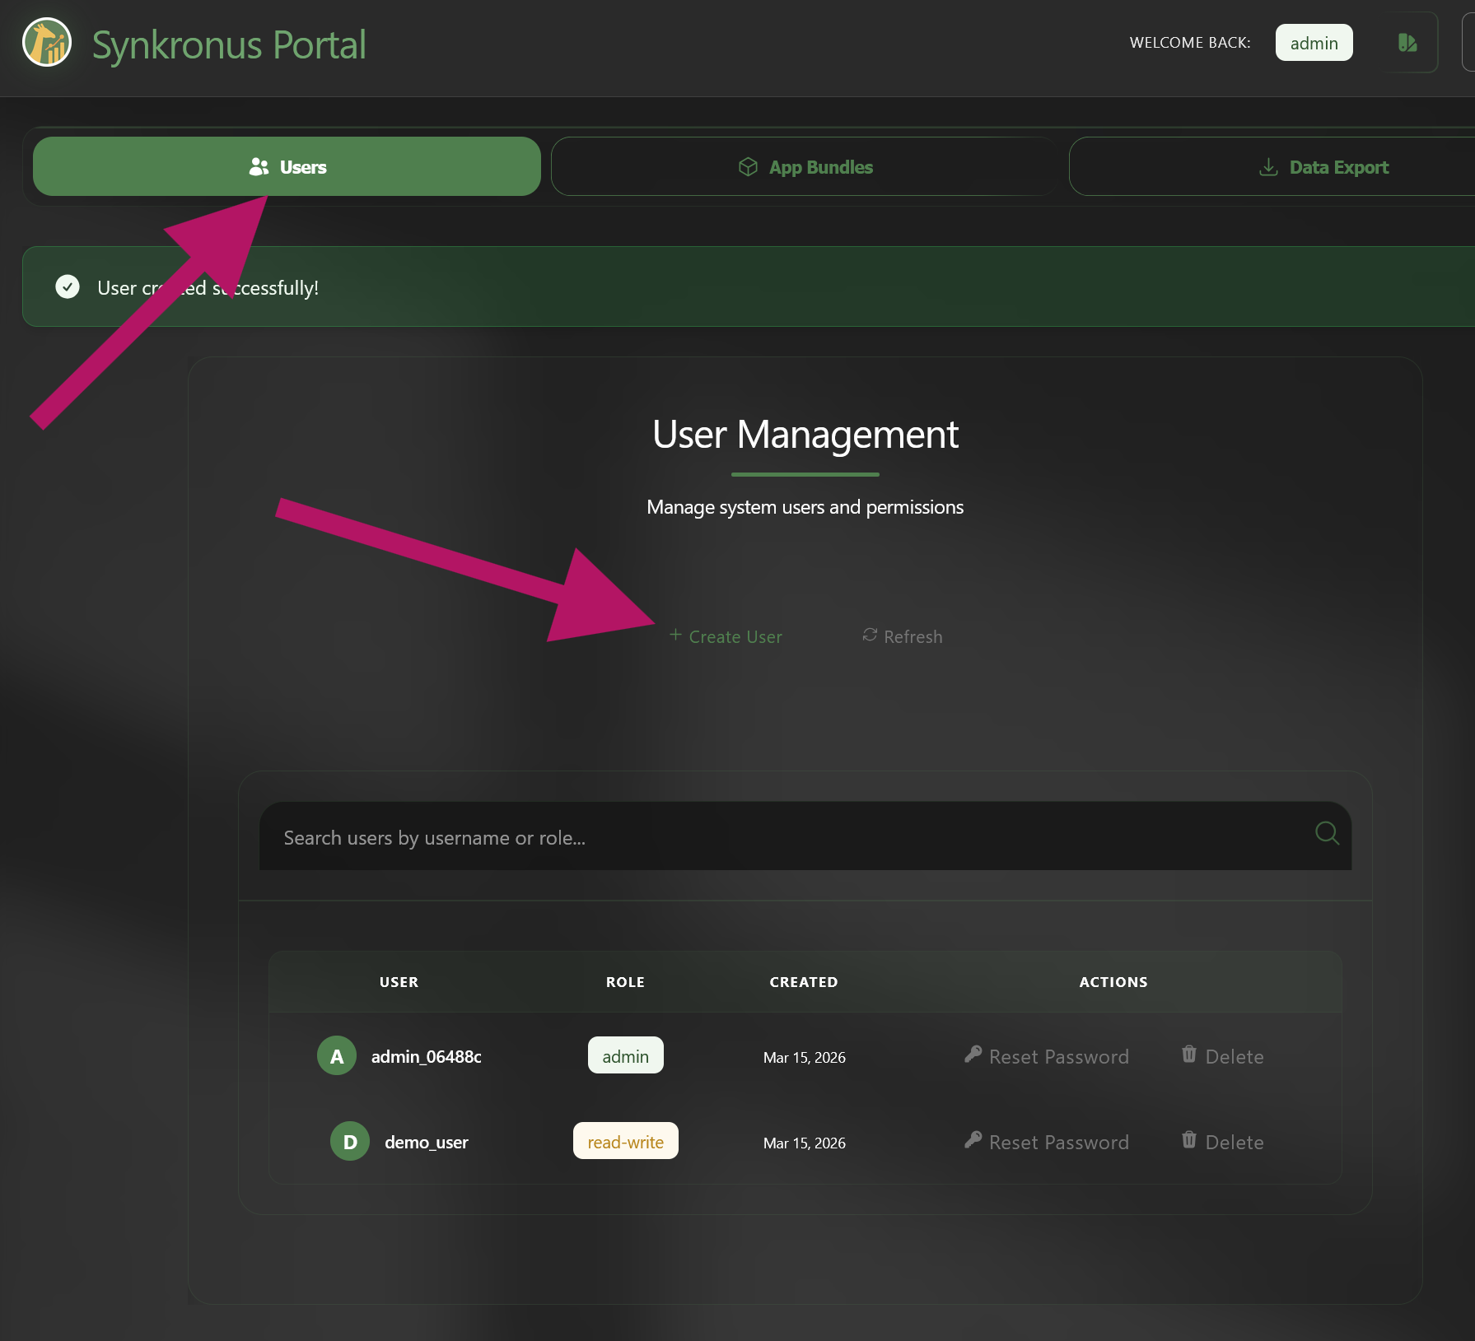The width and height of the screenshot is (1475, 1341).
Task: Click the App Bundles cube icon
Action: [748, 167]
